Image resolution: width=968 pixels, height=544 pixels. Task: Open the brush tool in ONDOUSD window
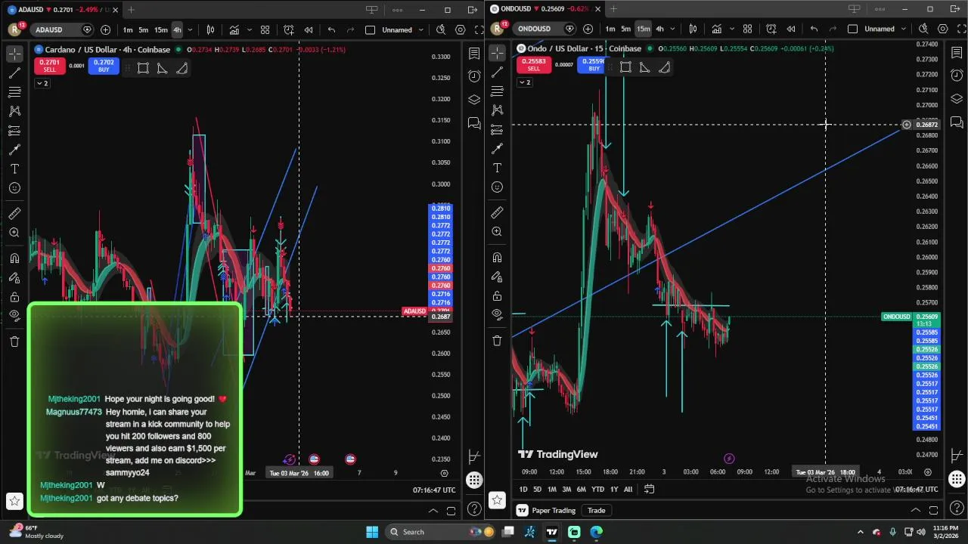click(x=497, y=148)
